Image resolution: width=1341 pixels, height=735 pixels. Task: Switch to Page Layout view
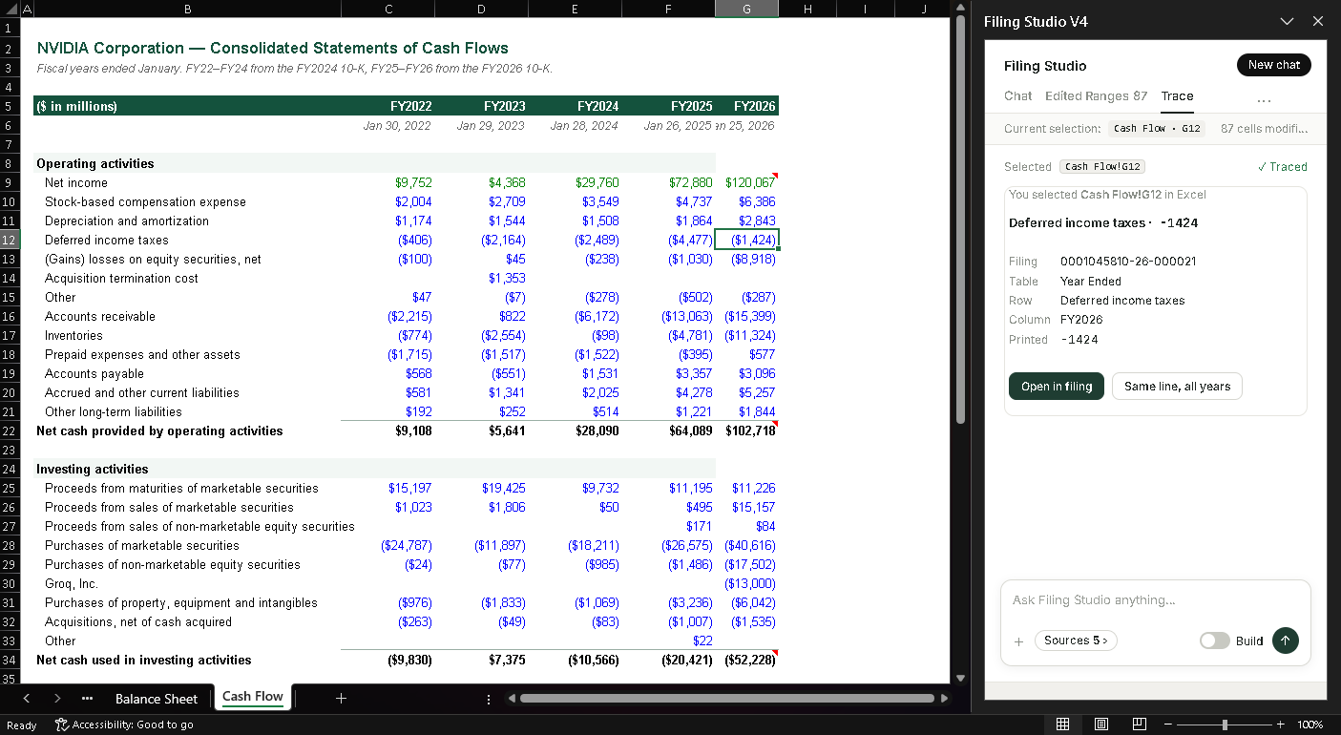(1100, 724)
